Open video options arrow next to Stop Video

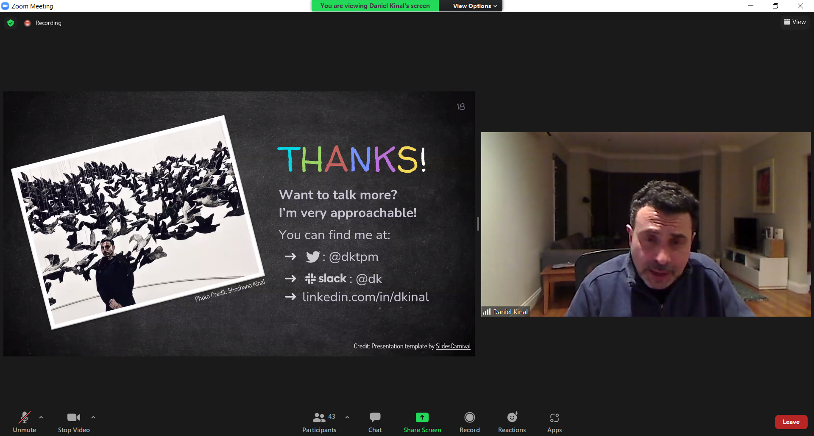[93, 417]
